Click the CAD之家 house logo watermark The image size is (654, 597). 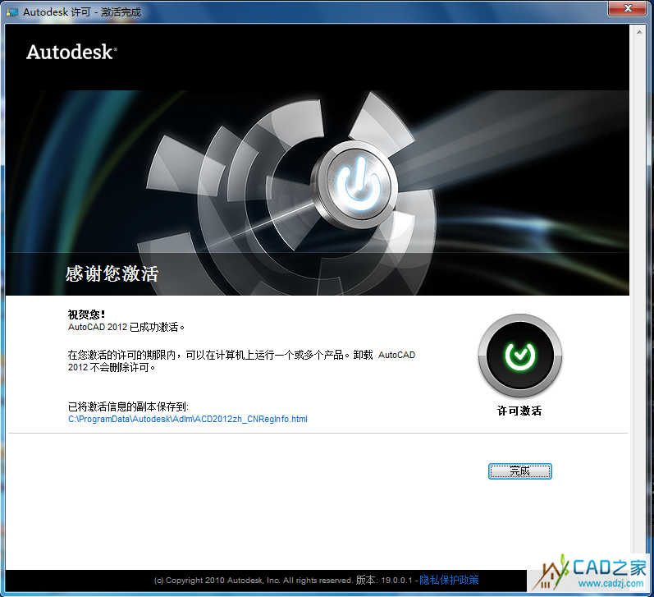551,569
